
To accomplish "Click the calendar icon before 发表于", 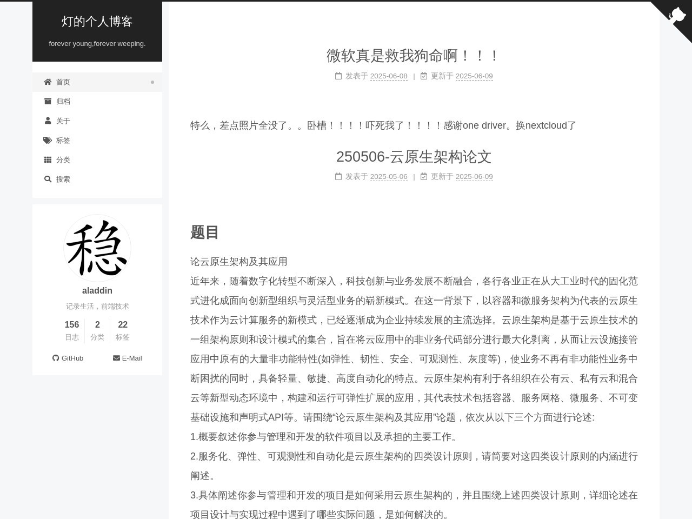I will pos(338,76).
